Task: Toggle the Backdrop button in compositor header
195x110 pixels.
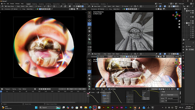Action: click(x=155, y=89)
